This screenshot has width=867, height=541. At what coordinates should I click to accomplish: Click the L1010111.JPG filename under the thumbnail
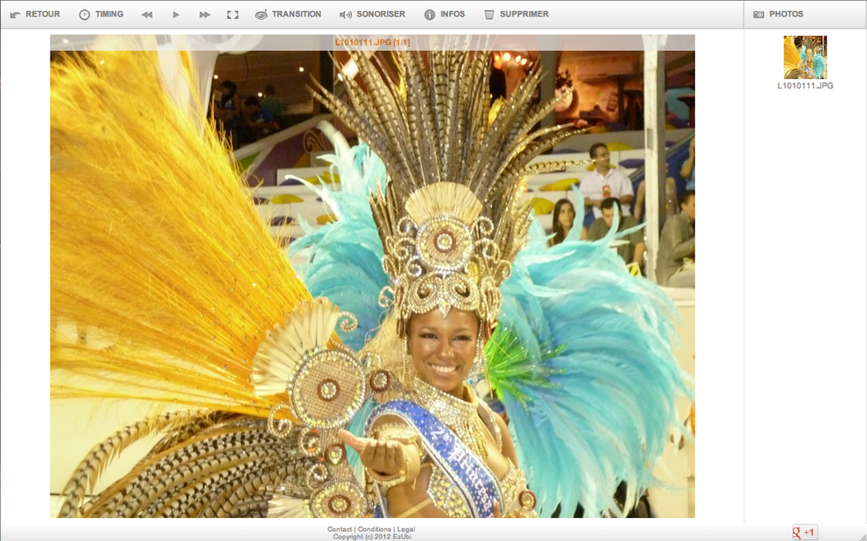pyautogui.click(x=805, y=86)
